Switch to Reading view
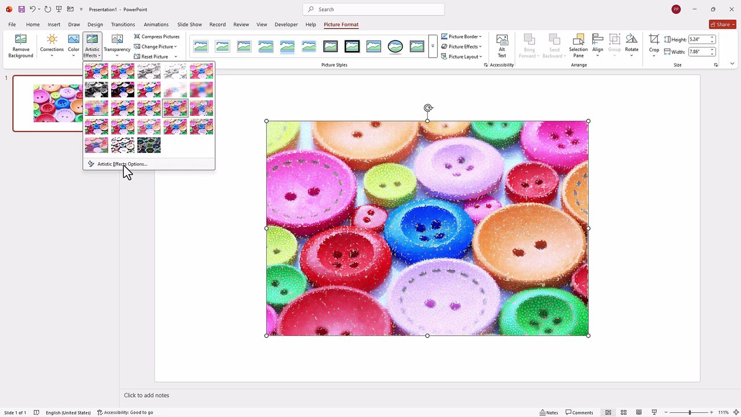 [639, 412]
